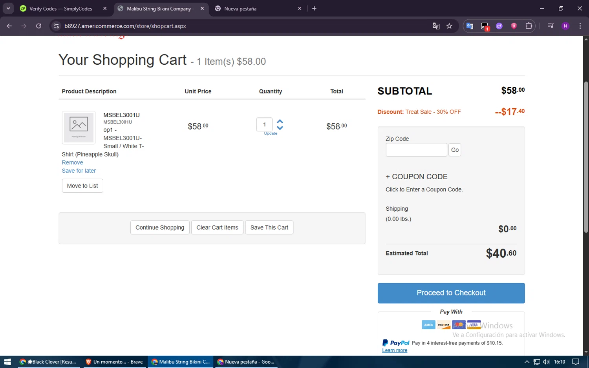This screenshot has width=589, height=368.
Task: Focus the Zip Code input field
Action: click(x=416, y=150)
